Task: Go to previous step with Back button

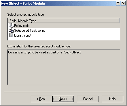Action: [41, 99]
